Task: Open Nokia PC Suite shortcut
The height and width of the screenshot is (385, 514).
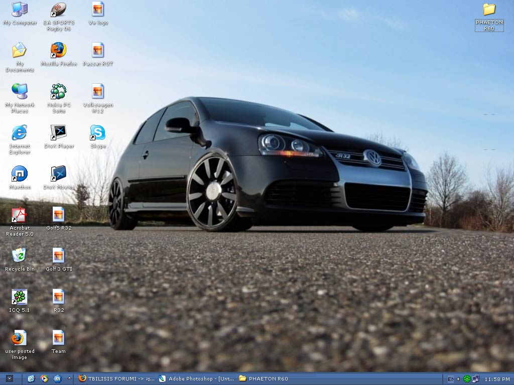Action: click(59, 92)
